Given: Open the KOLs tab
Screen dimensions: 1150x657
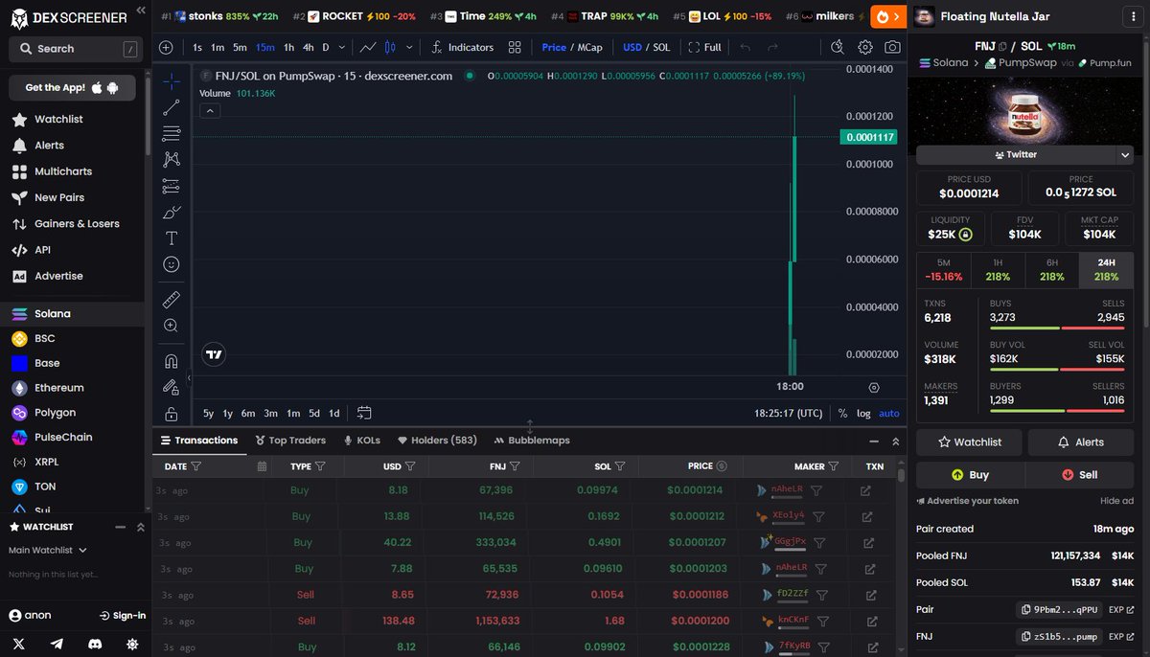Looking at the screenshot, I should click(361, 441).
